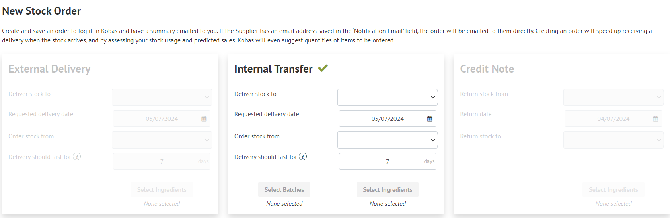The image size is (670, 218).
Task: Open calendar icon in Credit Note return date
Action: coord(656,119)
